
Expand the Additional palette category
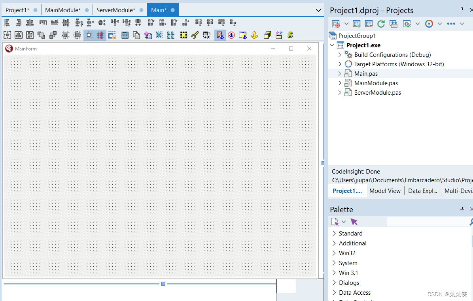334,243
